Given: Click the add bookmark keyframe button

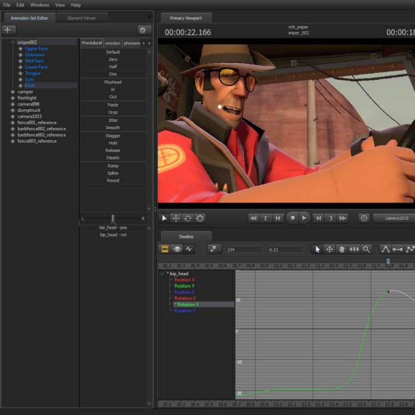Looking at the screenshot, I should (215, 249).
